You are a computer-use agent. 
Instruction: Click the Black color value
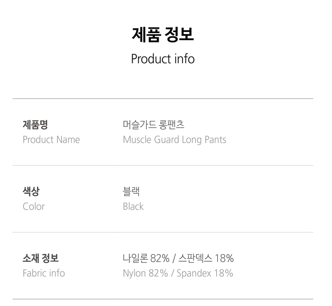pyautogui.click(x=133, y=206)
